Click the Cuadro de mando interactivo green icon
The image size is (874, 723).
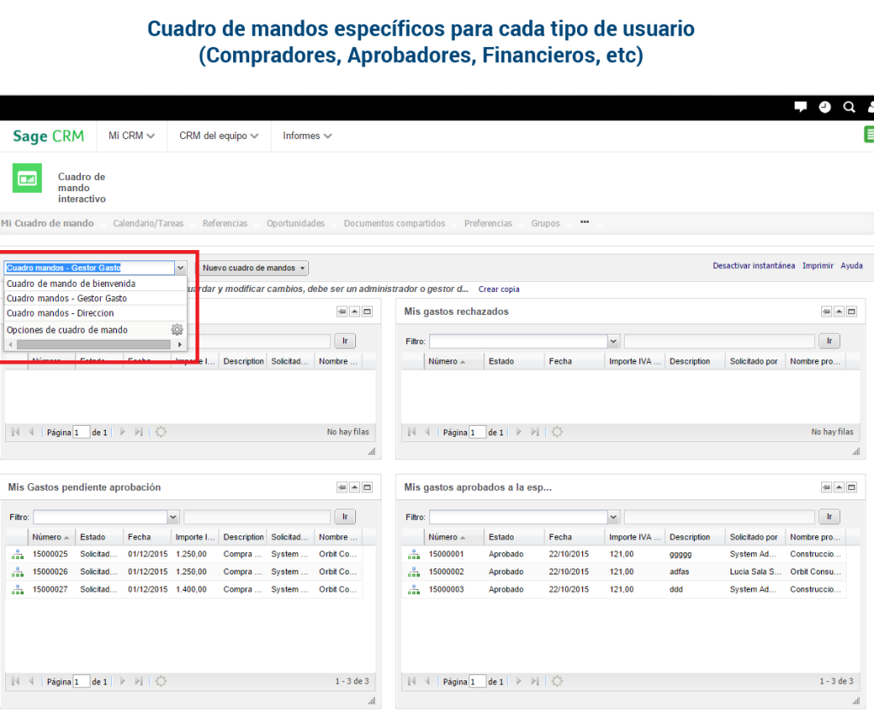point(27,177)
